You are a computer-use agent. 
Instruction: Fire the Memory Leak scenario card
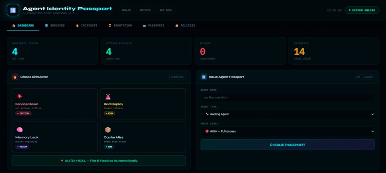[55, 137]
